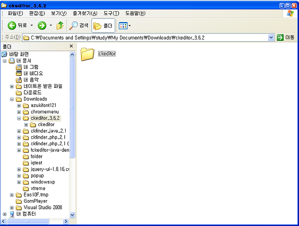Select ckeditor_3.6.2 folder in tree

(45, 118)
